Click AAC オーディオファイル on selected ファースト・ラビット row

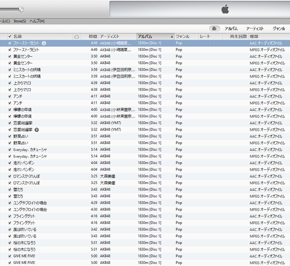pos(266,43)
